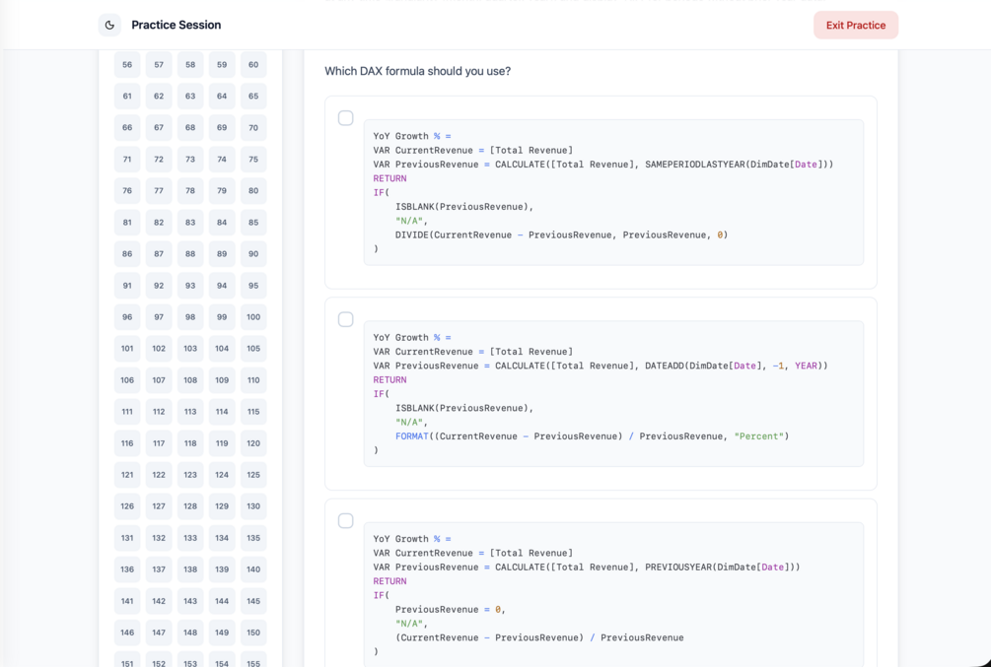Navigate to question 141
Image resolution: width=991 pixels, height=667 pixels.
click(x=127, y=601)
